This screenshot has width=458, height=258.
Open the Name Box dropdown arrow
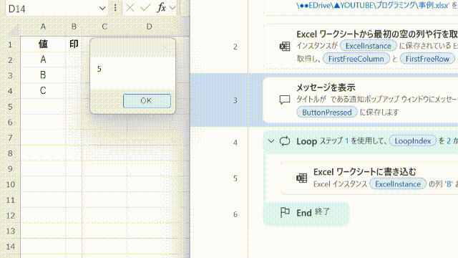[x=102, y=9]
